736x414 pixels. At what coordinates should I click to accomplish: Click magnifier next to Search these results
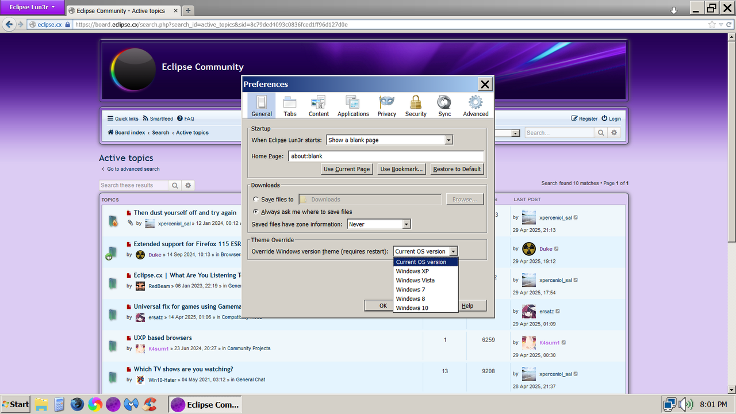[175, 185]
